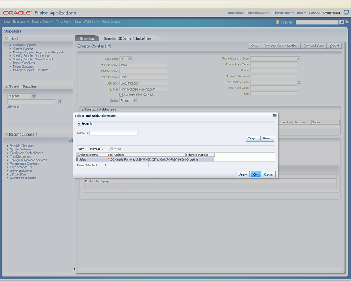Click the Home link

click(x=6, y=21)
